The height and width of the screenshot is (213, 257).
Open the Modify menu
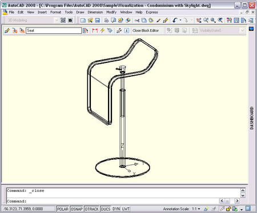111,12
